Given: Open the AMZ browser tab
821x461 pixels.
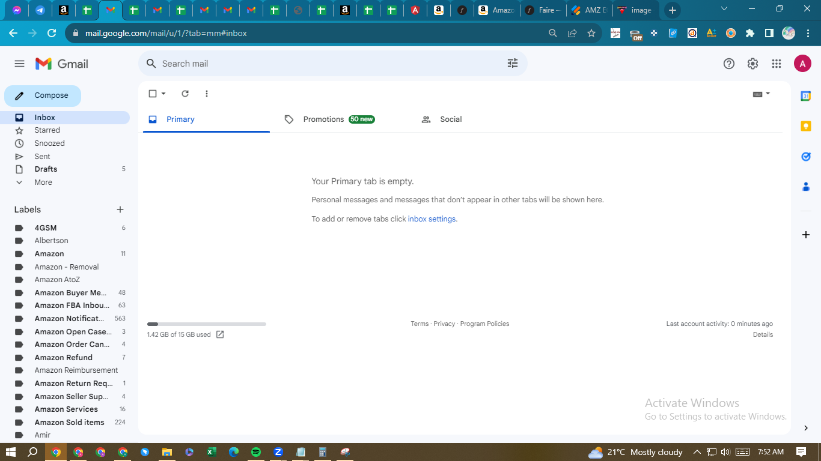Looking at the screenshot, I should click(589, 10).
